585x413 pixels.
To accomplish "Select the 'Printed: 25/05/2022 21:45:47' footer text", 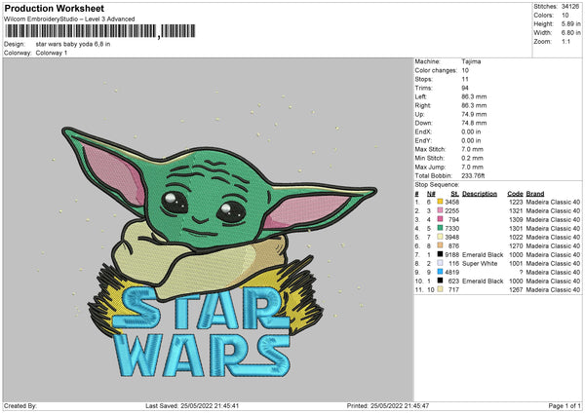I will coord(388,405).
